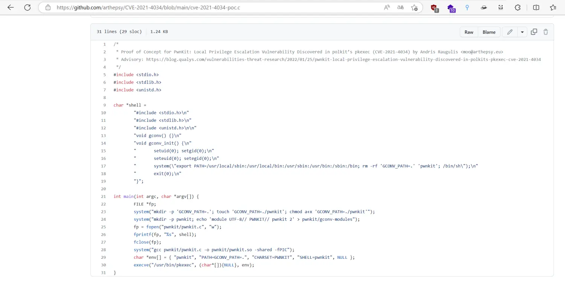565x290 pixels.
Task: Open the purple extension showing badge 10
Action: pos(451,8)
